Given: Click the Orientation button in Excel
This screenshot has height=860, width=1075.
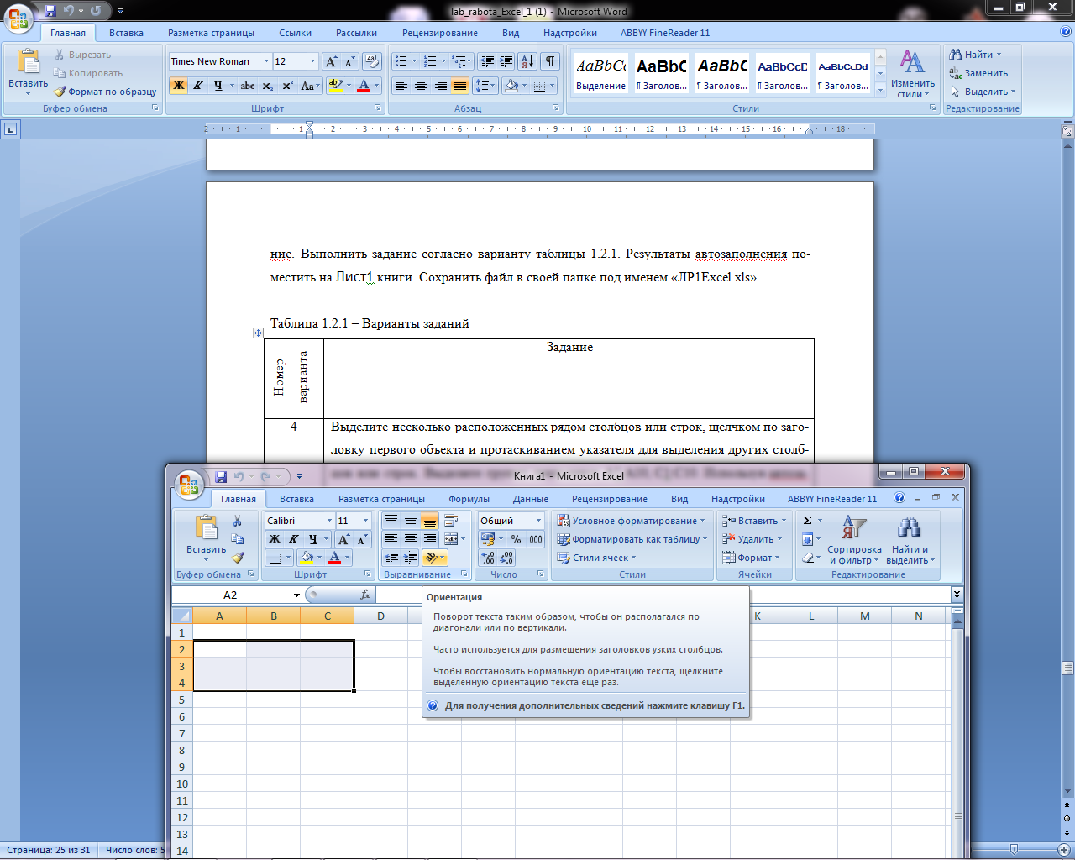Looking at the screenshot, I should pos(435,558).
